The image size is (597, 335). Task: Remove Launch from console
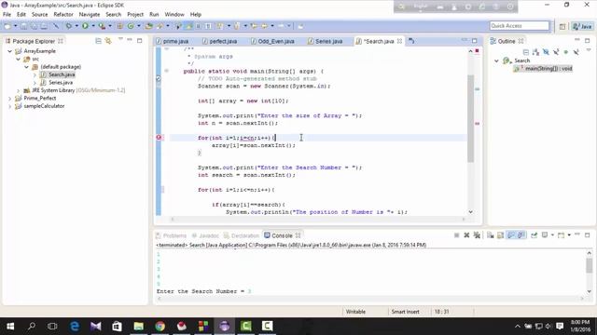[x=466, y=235]
